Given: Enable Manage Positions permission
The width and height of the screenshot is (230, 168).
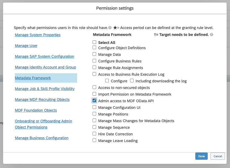Looking at the screenshot, I should pyautogui.click(x=94, y=114).
